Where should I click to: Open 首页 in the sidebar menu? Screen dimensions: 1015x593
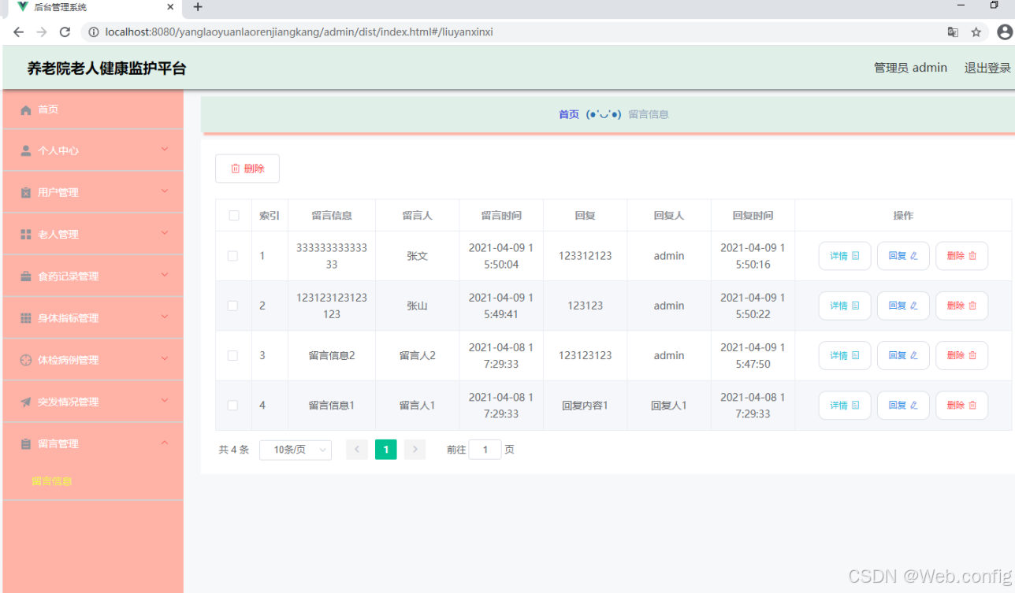[93, 109]
